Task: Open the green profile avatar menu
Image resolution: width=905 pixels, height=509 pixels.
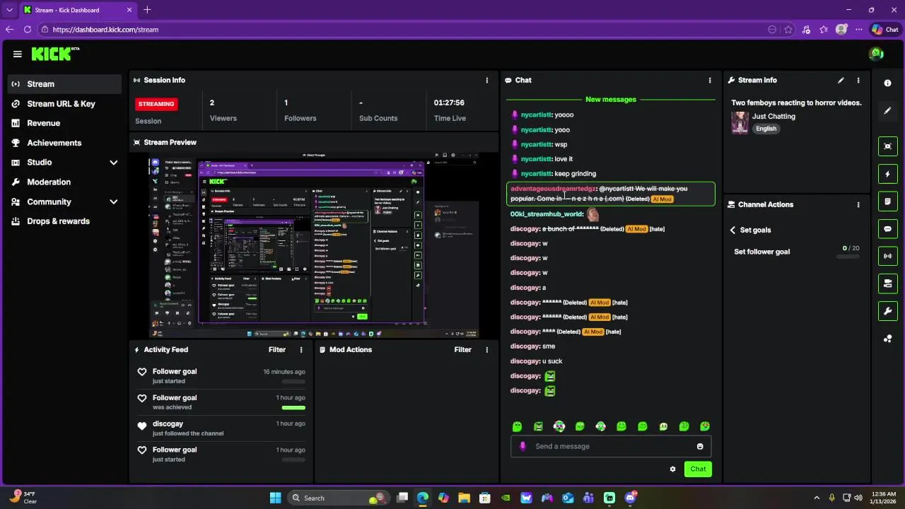Action: coord(877,54)
